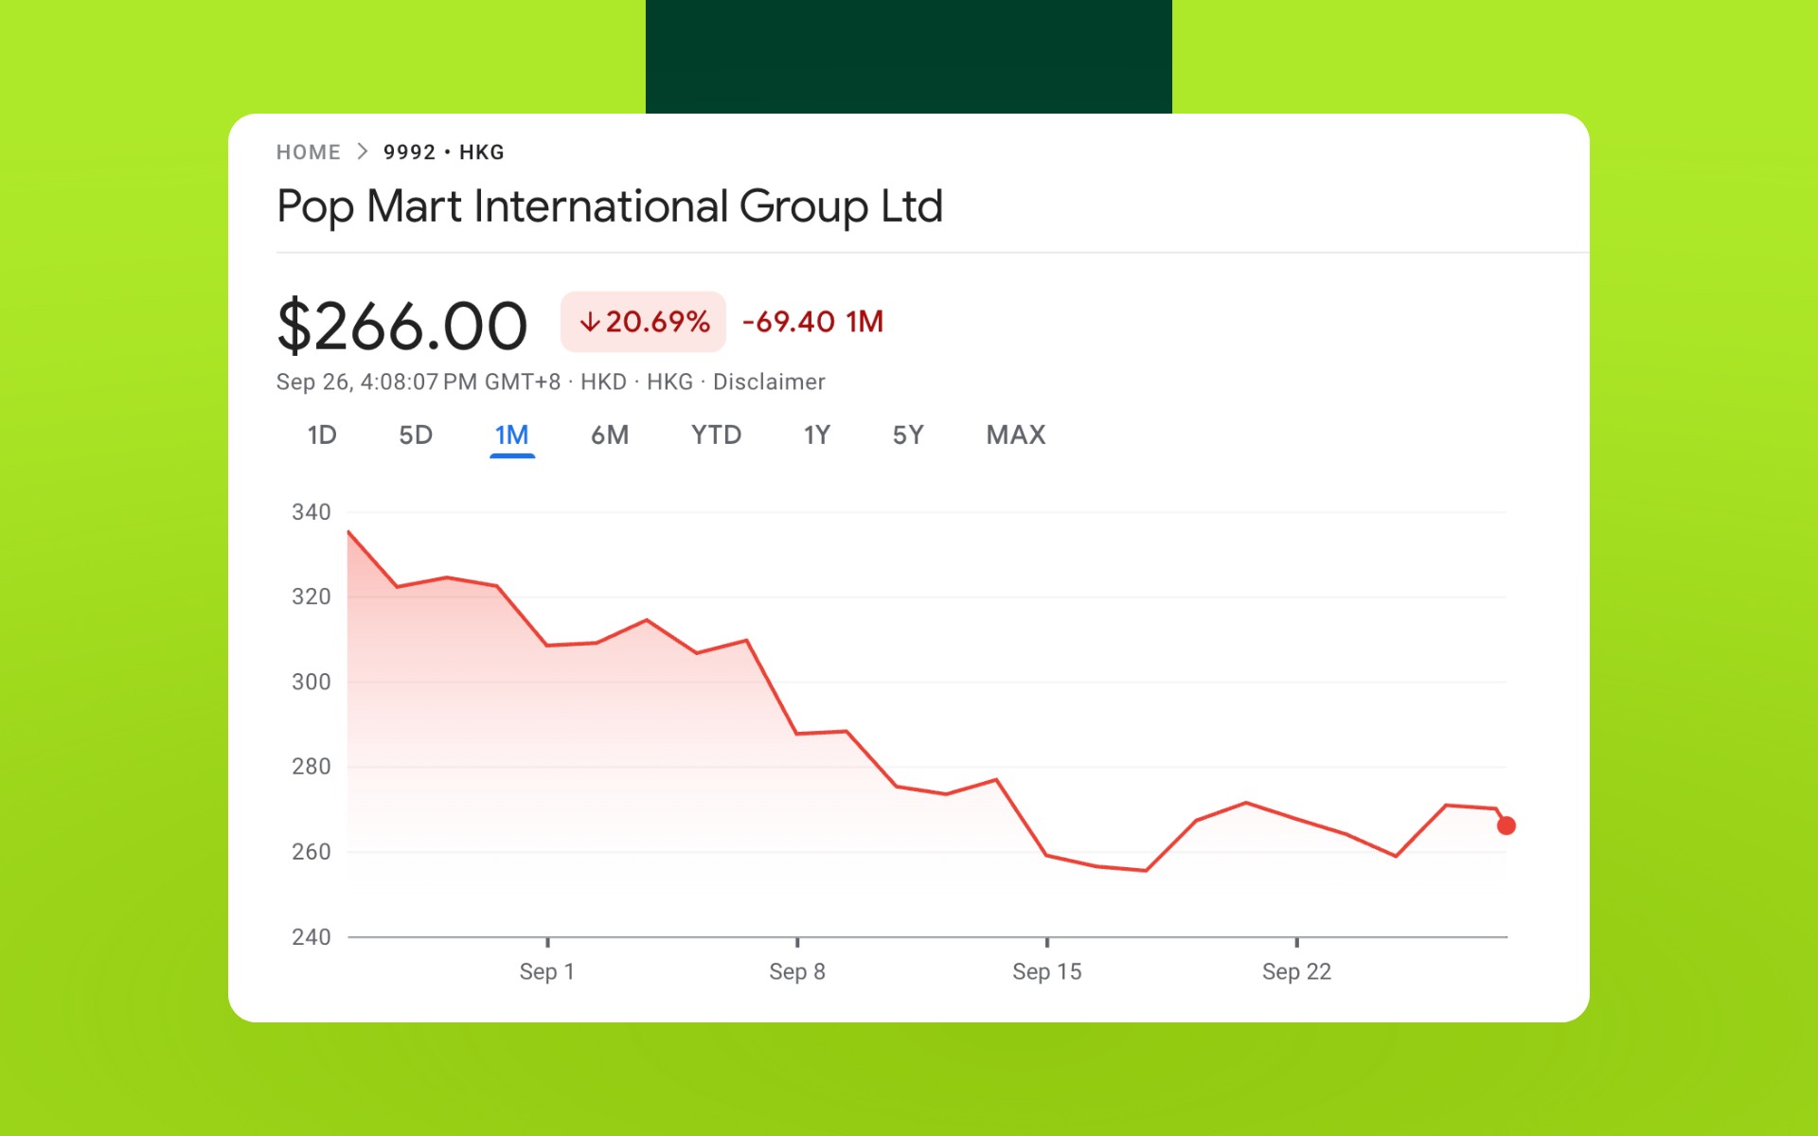Screen dimensions: 1818x1136
Task: Open the Disclaimer link
Action: click(x=768, y=382)
